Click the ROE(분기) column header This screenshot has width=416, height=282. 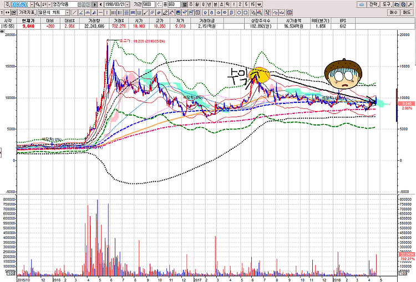pyautogui.click(x=320, y=20)
